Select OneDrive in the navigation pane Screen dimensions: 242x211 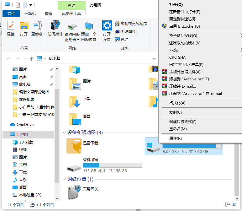(x=29, y=125)
